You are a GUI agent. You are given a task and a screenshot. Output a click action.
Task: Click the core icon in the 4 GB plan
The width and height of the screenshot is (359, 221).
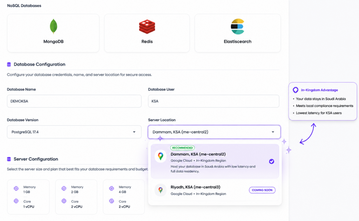pyautogui.click(x=111, y=201)
